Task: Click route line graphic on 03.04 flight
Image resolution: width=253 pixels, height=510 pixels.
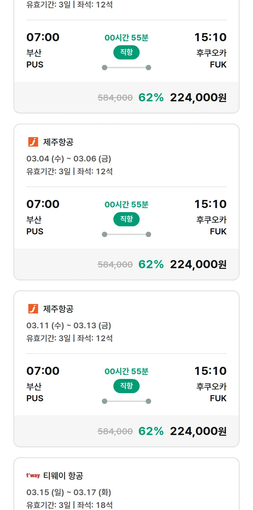Action: pos(126,234)
